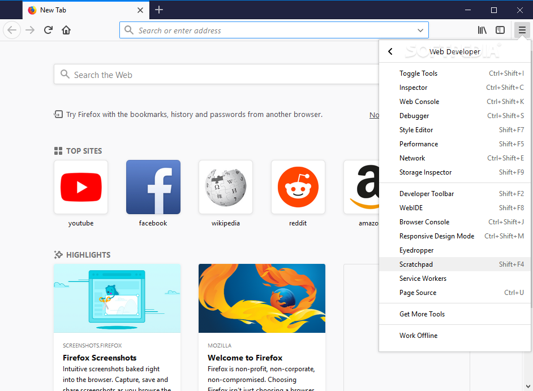Screen dimensions: 533x391
Task: Toggle Work Offline mode
Action: click(418, 336)
